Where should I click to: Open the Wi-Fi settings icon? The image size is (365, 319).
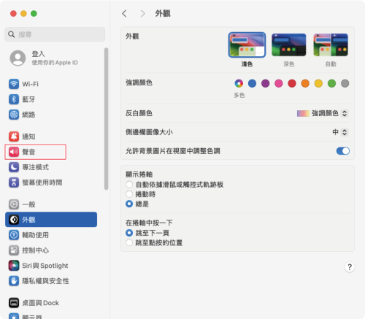(x=14, y=84)
